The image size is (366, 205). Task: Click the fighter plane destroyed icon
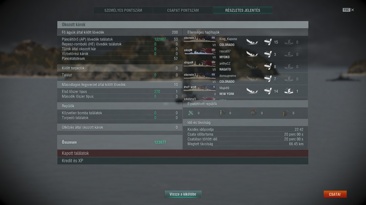(x=191, y=113)
